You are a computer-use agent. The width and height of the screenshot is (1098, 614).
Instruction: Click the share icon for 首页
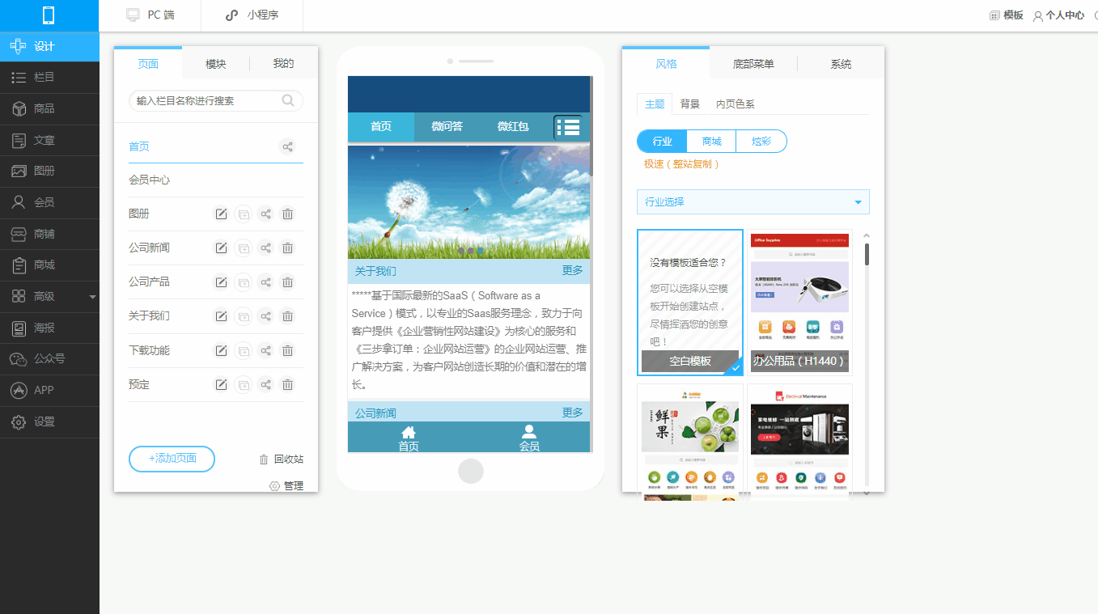(287, 147)
